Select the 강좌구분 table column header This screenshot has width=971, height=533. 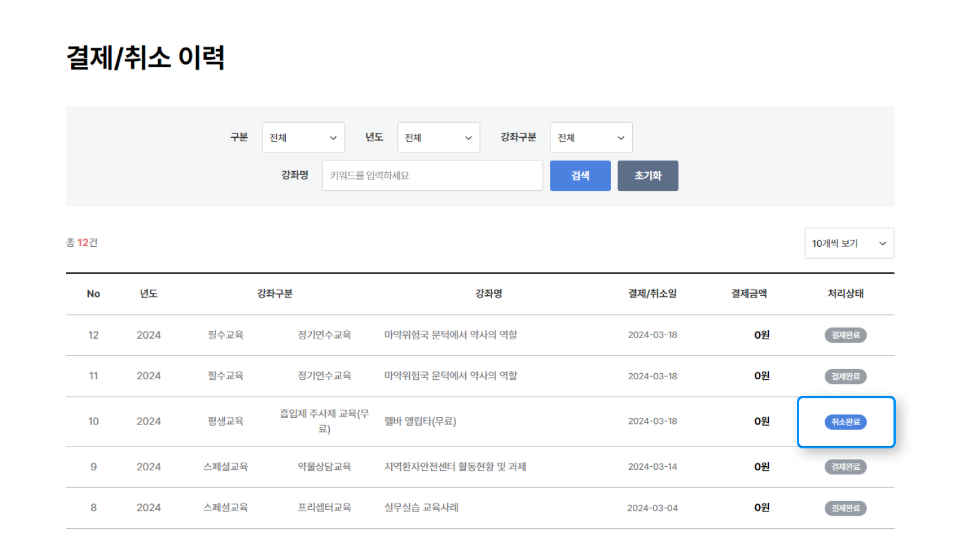(x=275, y=293)
